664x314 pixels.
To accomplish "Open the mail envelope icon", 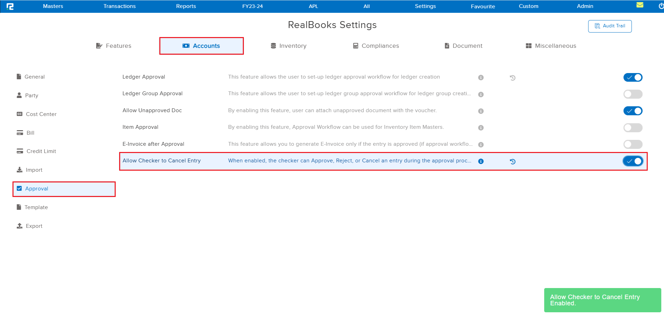I will pyautogui.click(x=640, y=5).
